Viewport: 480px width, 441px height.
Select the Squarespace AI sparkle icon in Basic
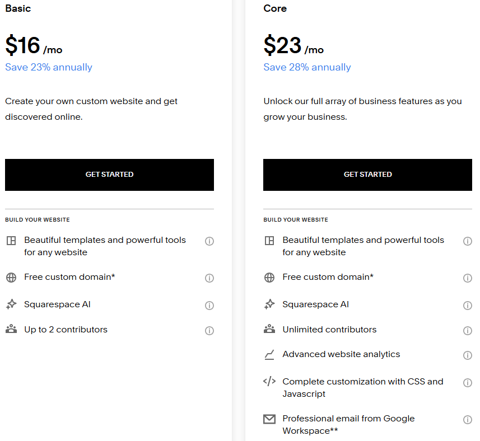pos(11,305)
